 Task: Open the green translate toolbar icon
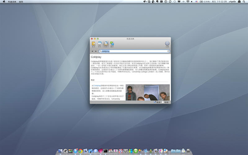(112, 44)
